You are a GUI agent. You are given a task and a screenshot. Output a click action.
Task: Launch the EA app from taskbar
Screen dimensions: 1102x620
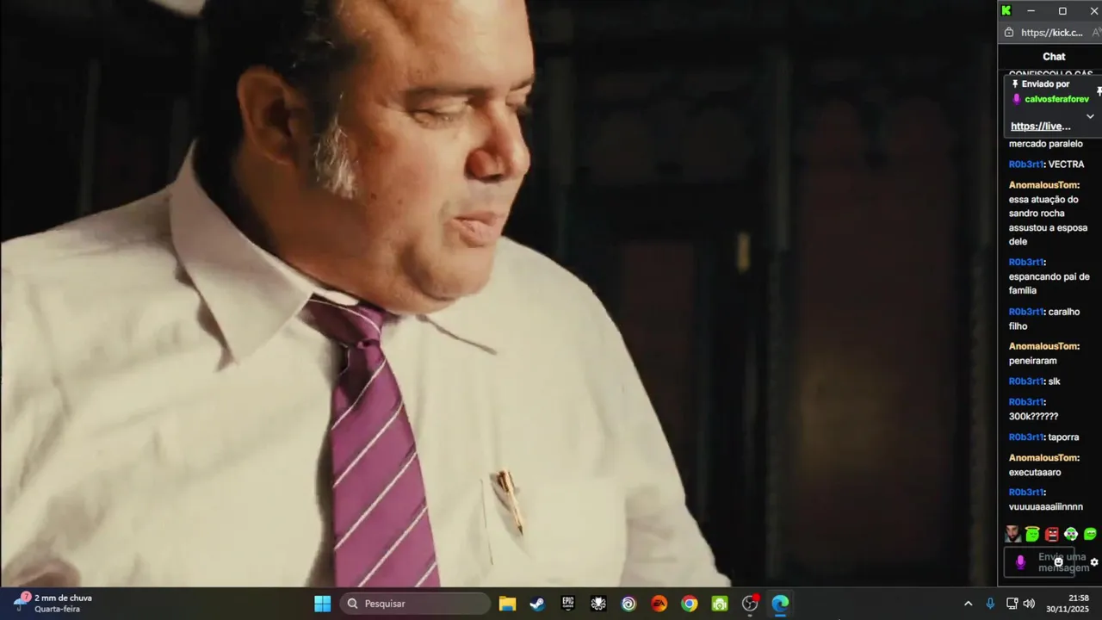tap(659, 604)
